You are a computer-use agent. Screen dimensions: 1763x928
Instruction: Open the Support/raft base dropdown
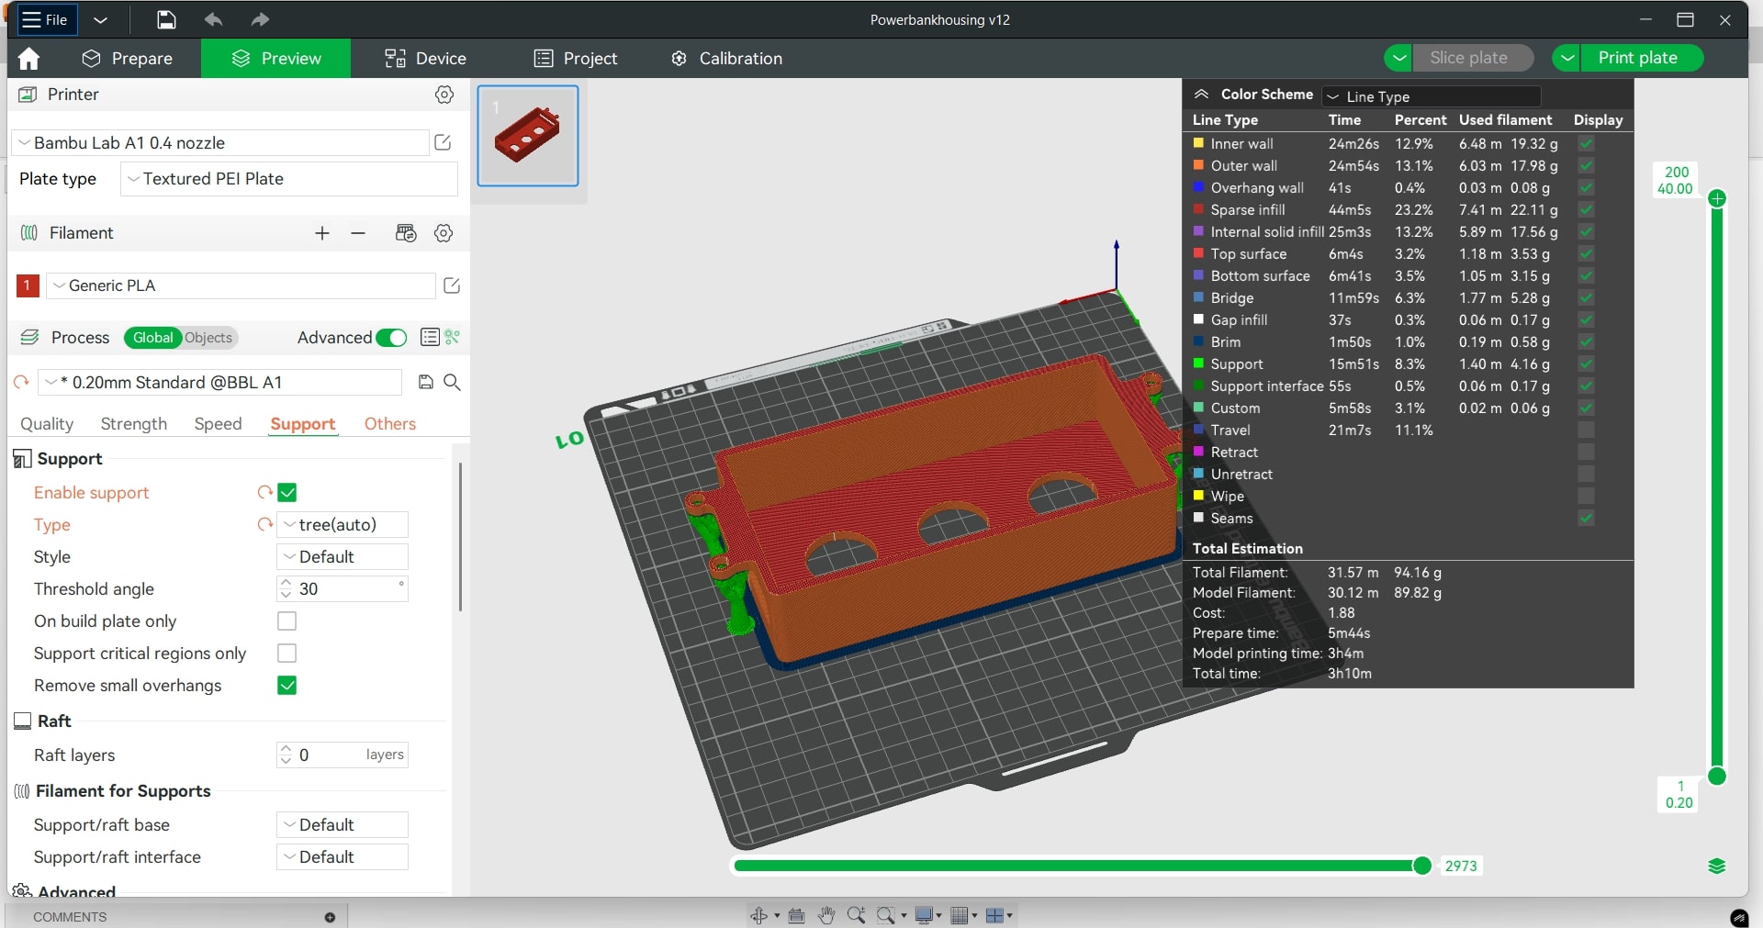tap(342, 825)
